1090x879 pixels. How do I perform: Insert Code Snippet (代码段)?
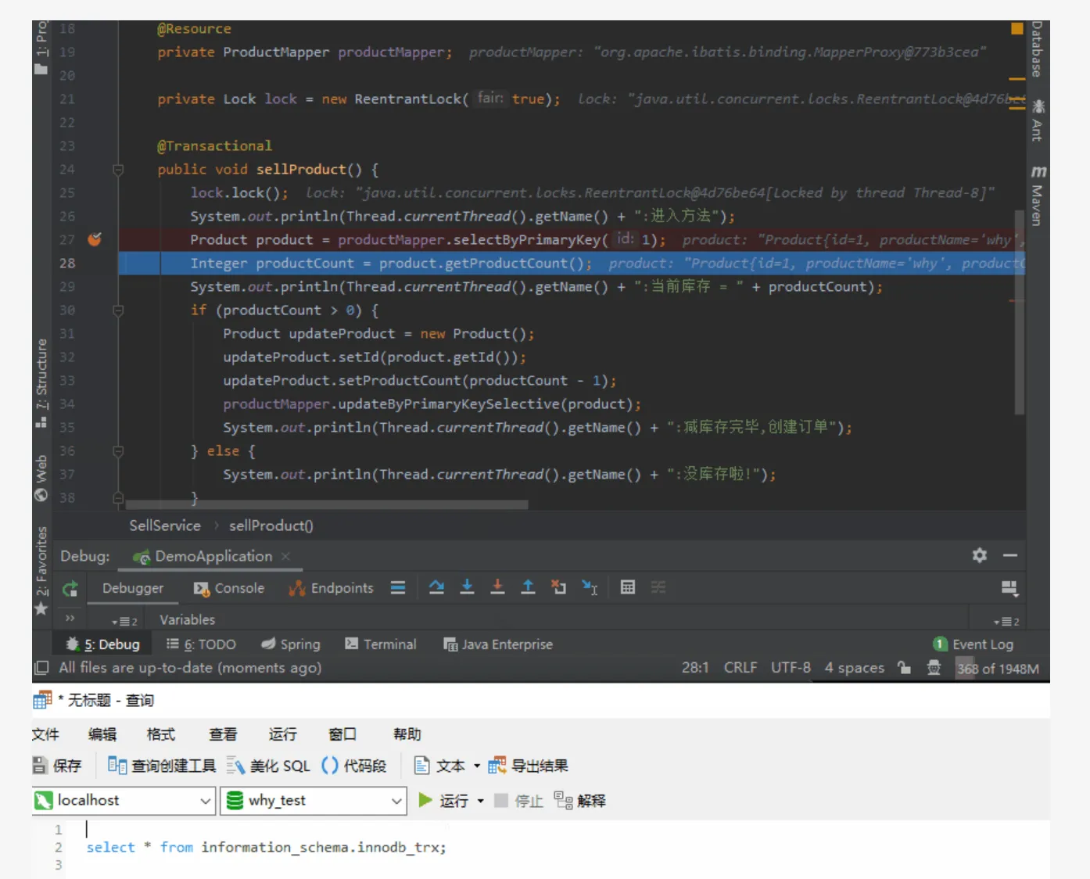click(353, 766)
